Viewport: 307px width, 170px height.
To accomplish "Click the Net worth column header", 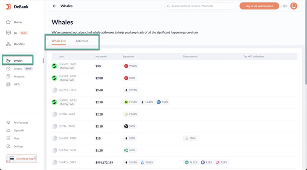I will point(101,57).
